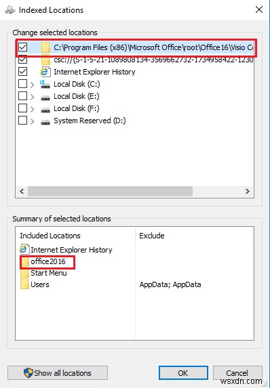
Task: Click folder icon of C:\Program Files path
Action: tap(46, 47)
